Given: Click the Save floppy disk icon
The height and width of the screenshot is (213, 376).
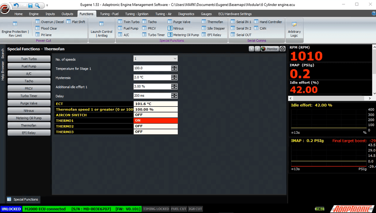Looking at the screenshot, I should tap(30, 5).
